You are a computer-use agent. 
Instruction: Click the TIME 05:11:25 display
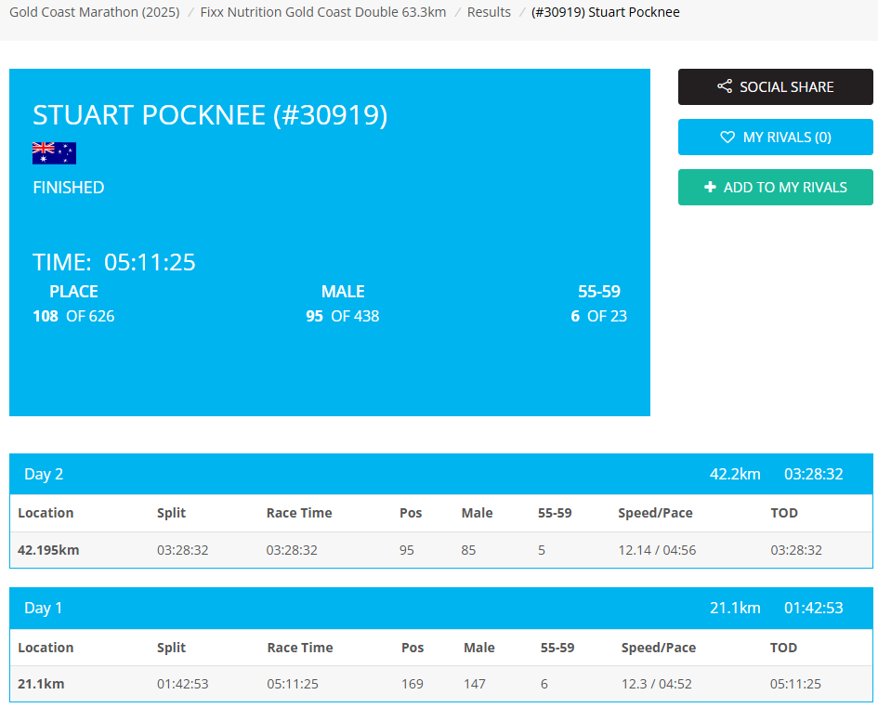click(113, 262)
